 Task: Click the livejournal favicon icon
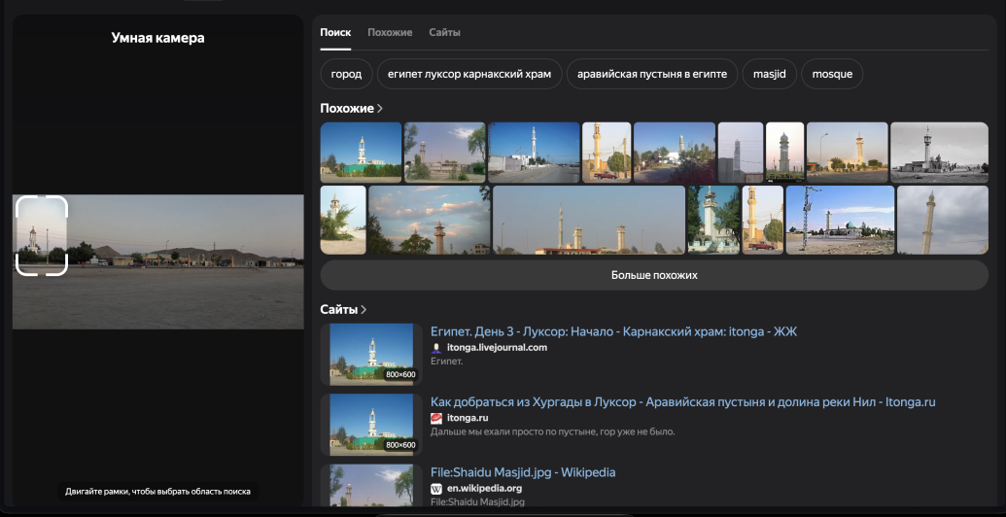click(436, 348)
